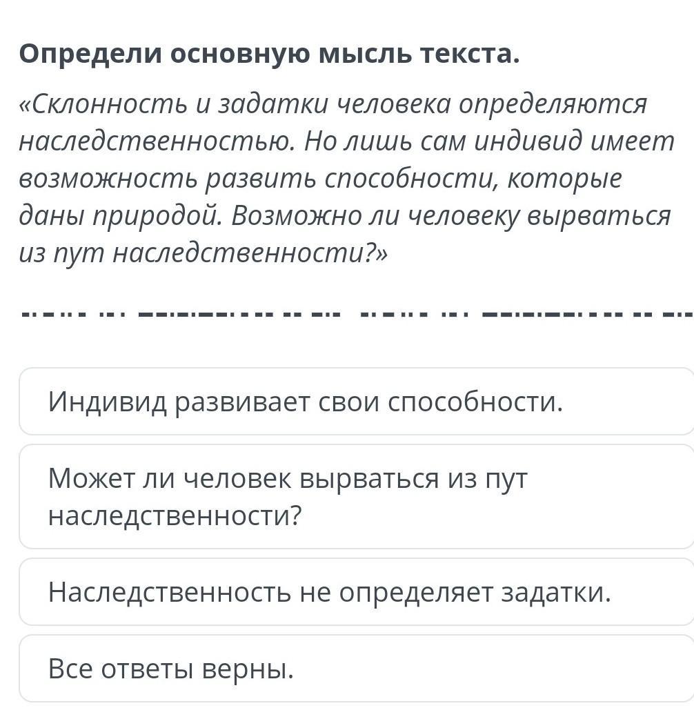The height and width of the screenshot is (708, 694).
Task: Select the 'Все ответы верны.' option
Action: tap(357, 668)
